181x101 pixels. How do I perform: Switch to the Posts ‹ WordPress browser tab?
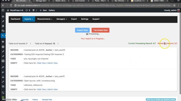pos(100,1)
